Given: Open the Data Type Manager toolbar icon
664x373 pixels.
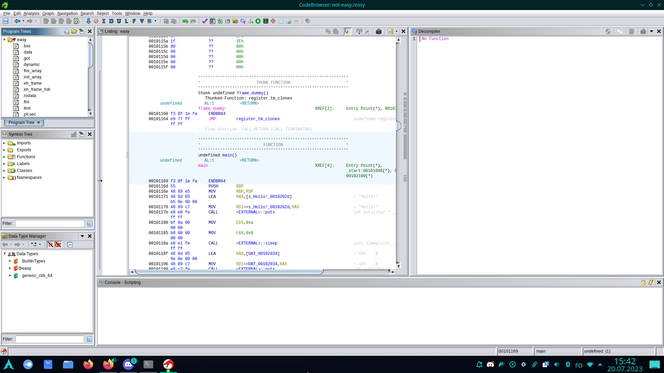Looking at the screenshot, I should click(235, 21).
